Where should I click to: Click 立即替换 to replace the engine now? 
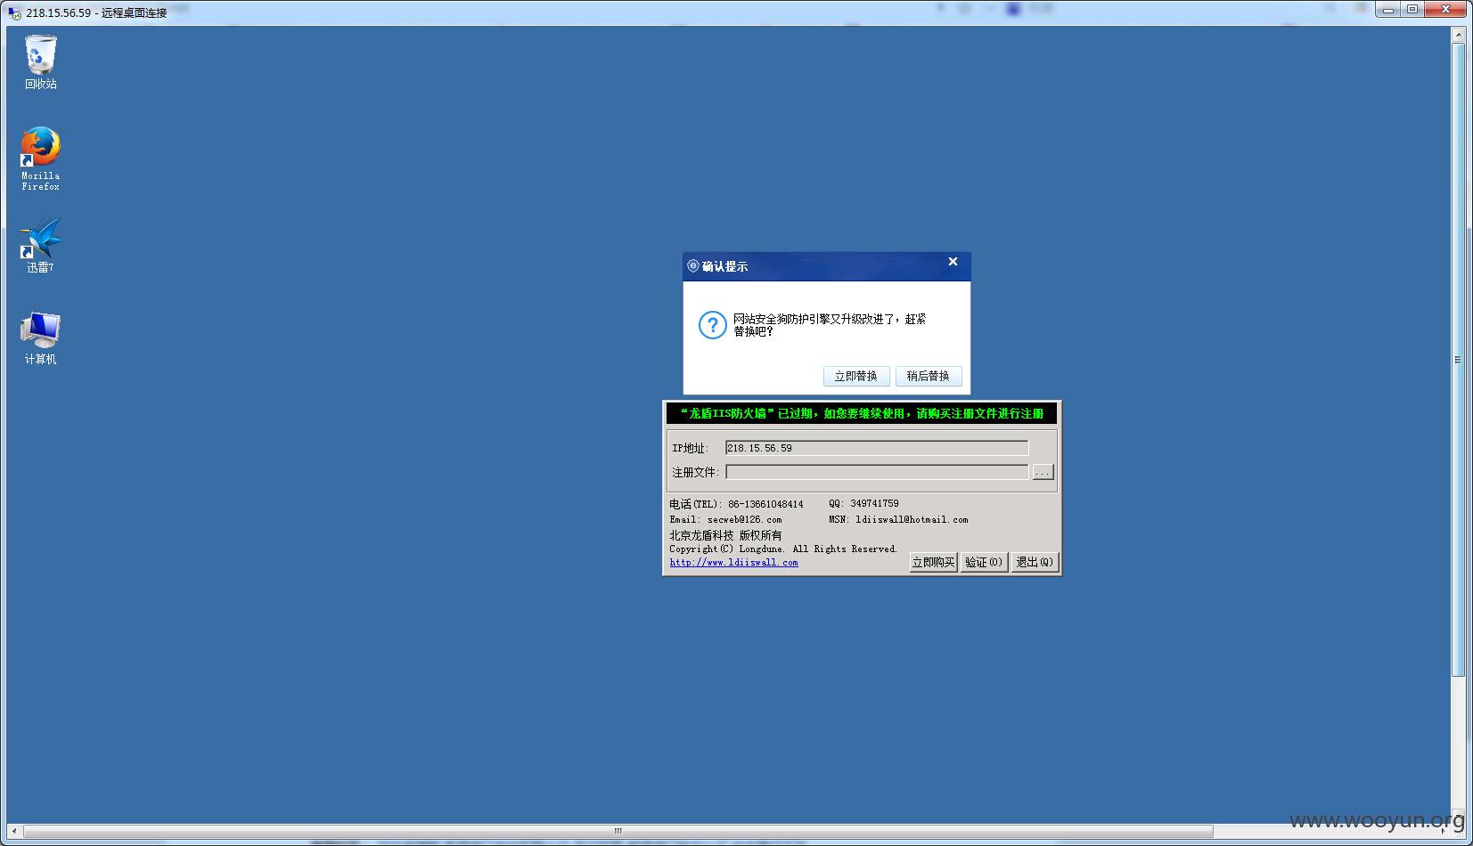[855, 376]
